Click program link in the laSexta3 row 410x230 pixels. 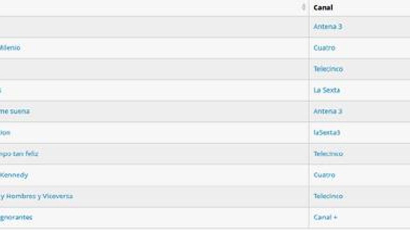coord(5,132)
